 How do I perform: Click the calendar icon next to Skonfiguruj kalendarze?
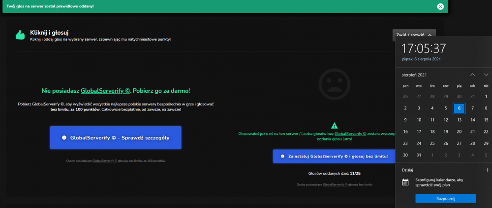pyautogui.click(x=405, y=182)
